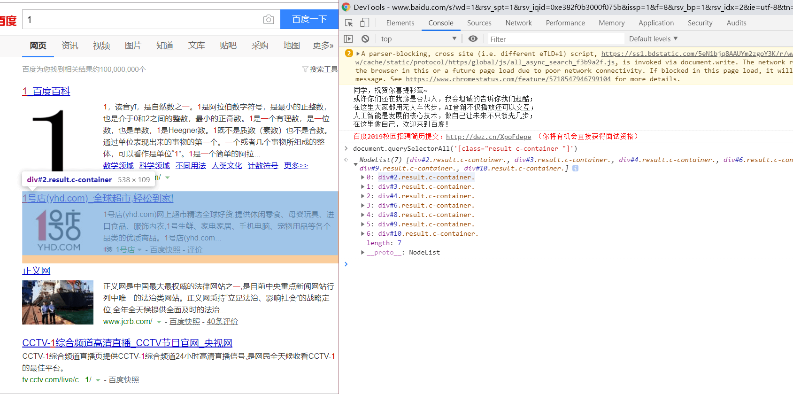Open the "1_百度百科" result title link

[46, 91]
